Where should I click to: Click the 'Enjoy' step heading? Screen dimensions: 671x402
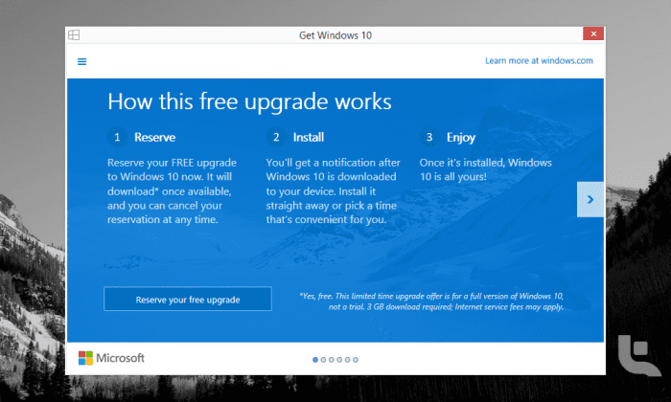tap(461, 138)
